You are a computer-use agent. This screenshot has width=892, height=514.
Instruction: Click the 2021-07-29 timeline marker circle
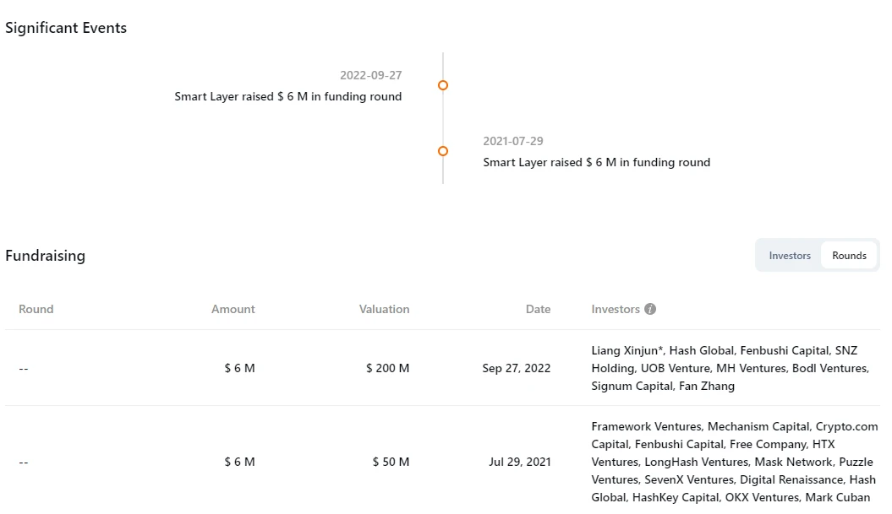point(443,151)
